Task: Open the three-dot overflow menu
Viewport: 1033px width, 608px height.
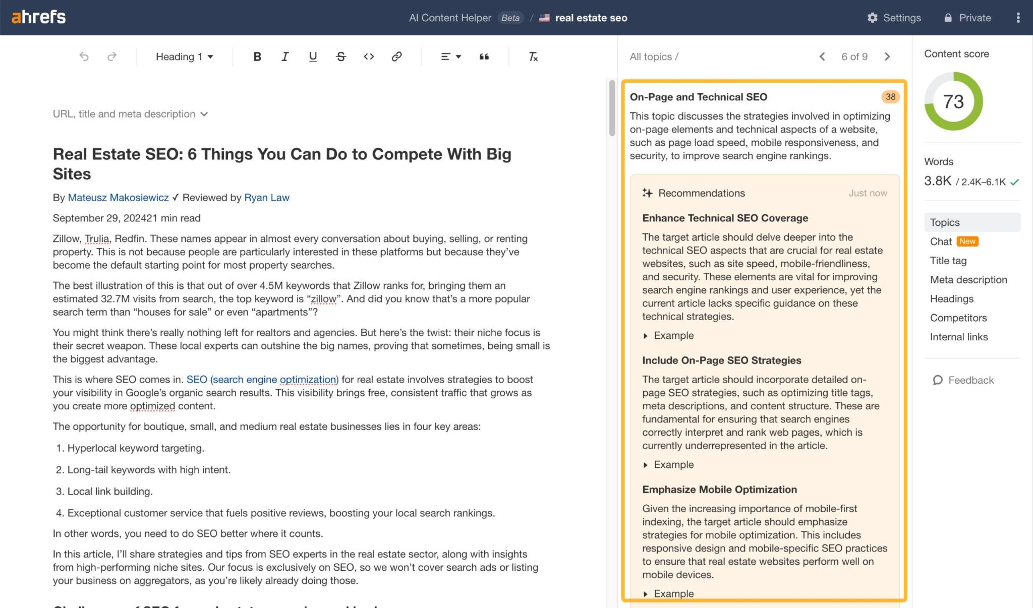Action: [x=1018, y=17]
